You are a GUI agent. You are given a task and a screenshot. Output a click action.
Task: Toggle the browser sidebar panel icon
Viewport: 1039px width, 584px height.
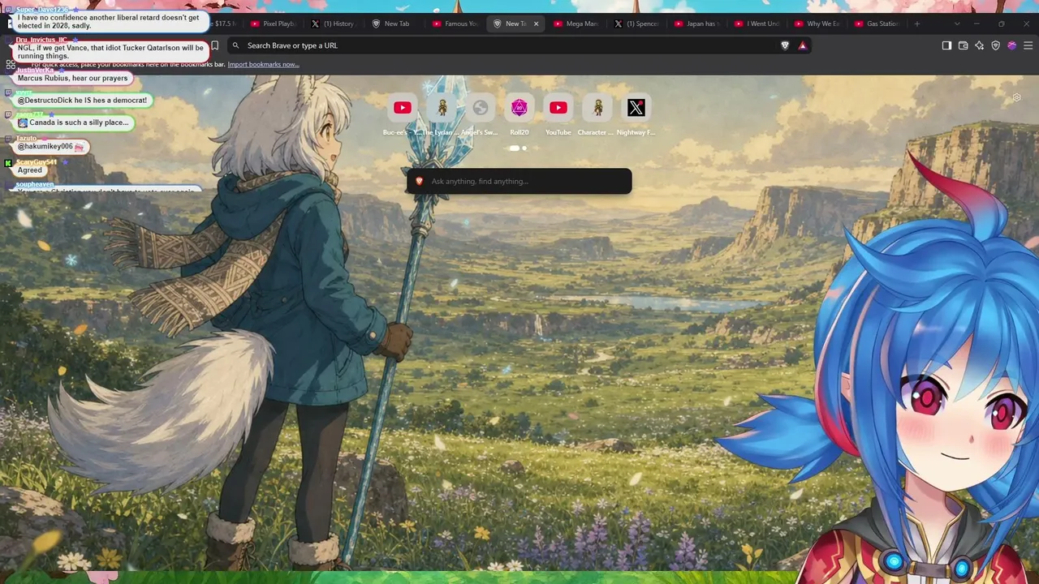point(946,45)
